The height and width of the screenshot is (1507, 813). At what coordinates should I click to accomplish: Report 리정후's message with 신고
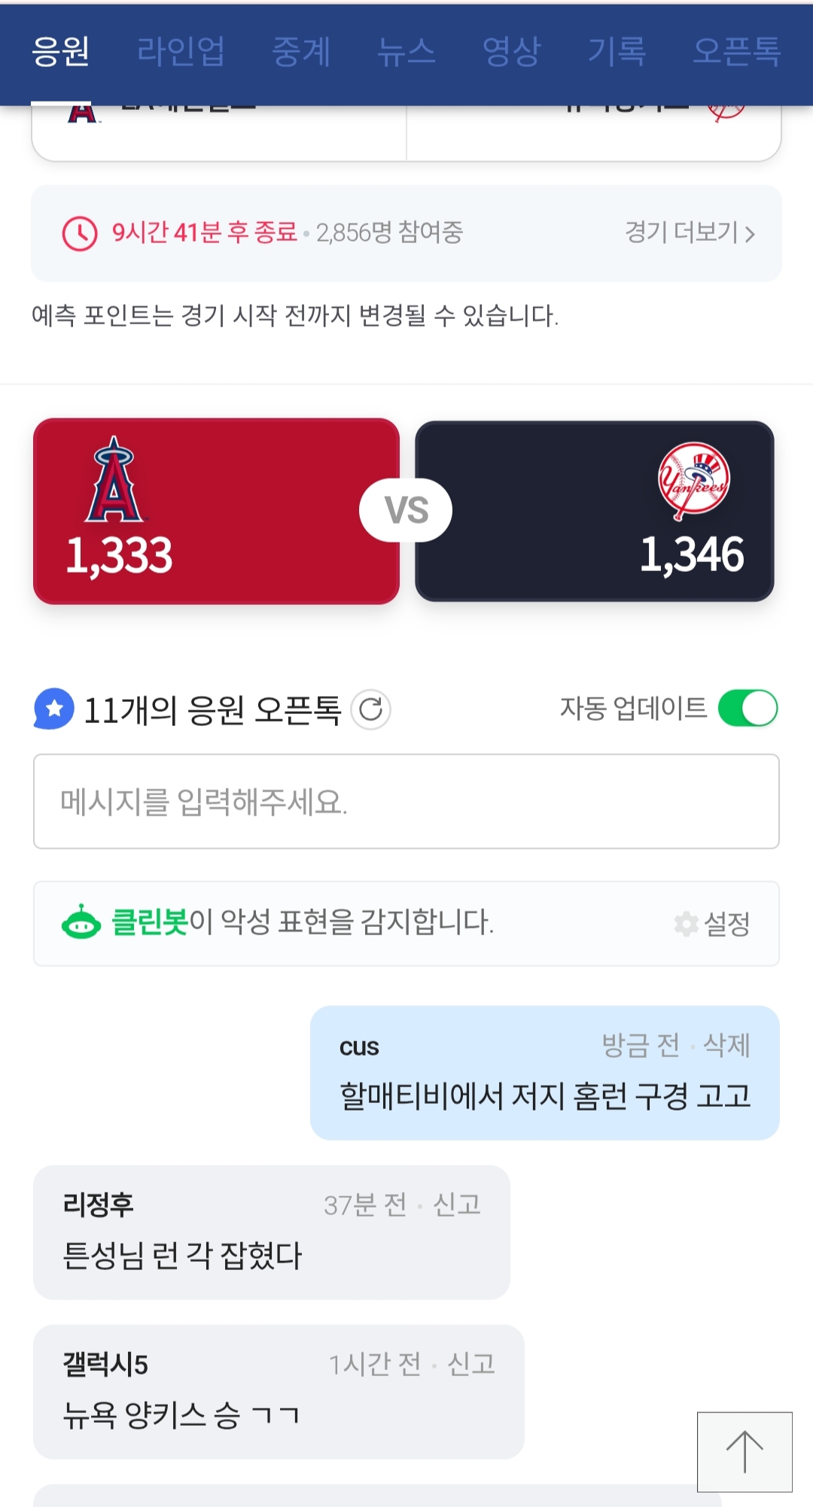457,1205
